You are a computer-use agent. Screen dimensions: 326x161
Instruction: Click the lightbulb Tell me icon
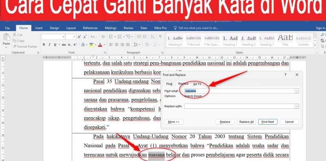tap(175, 28)
